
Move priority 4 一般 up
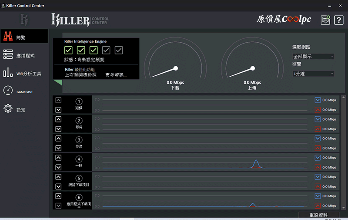58,158
